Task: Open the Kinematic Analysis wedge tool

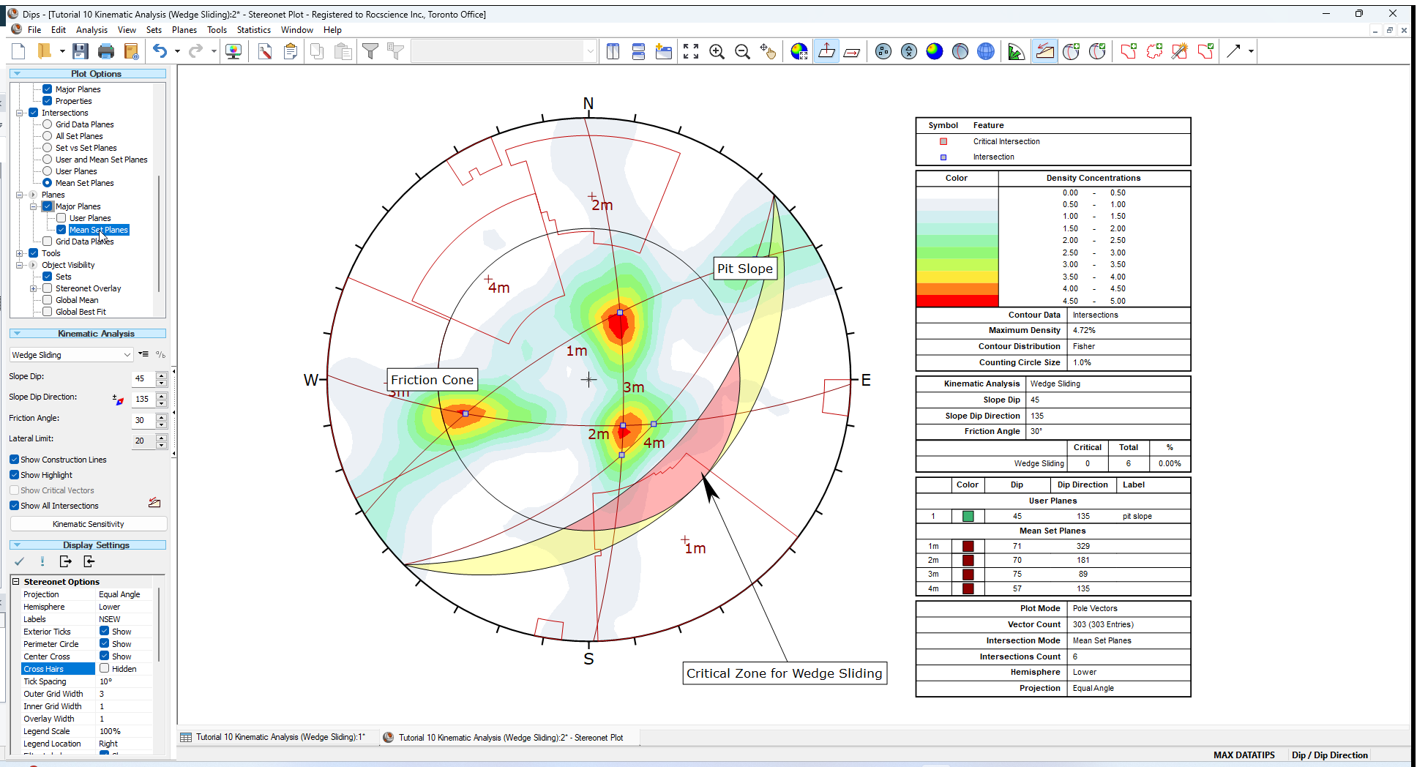Action: tap(1044, 51)
